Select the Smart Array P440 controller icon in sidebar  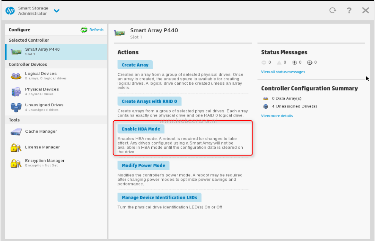(x=16, y=52)
